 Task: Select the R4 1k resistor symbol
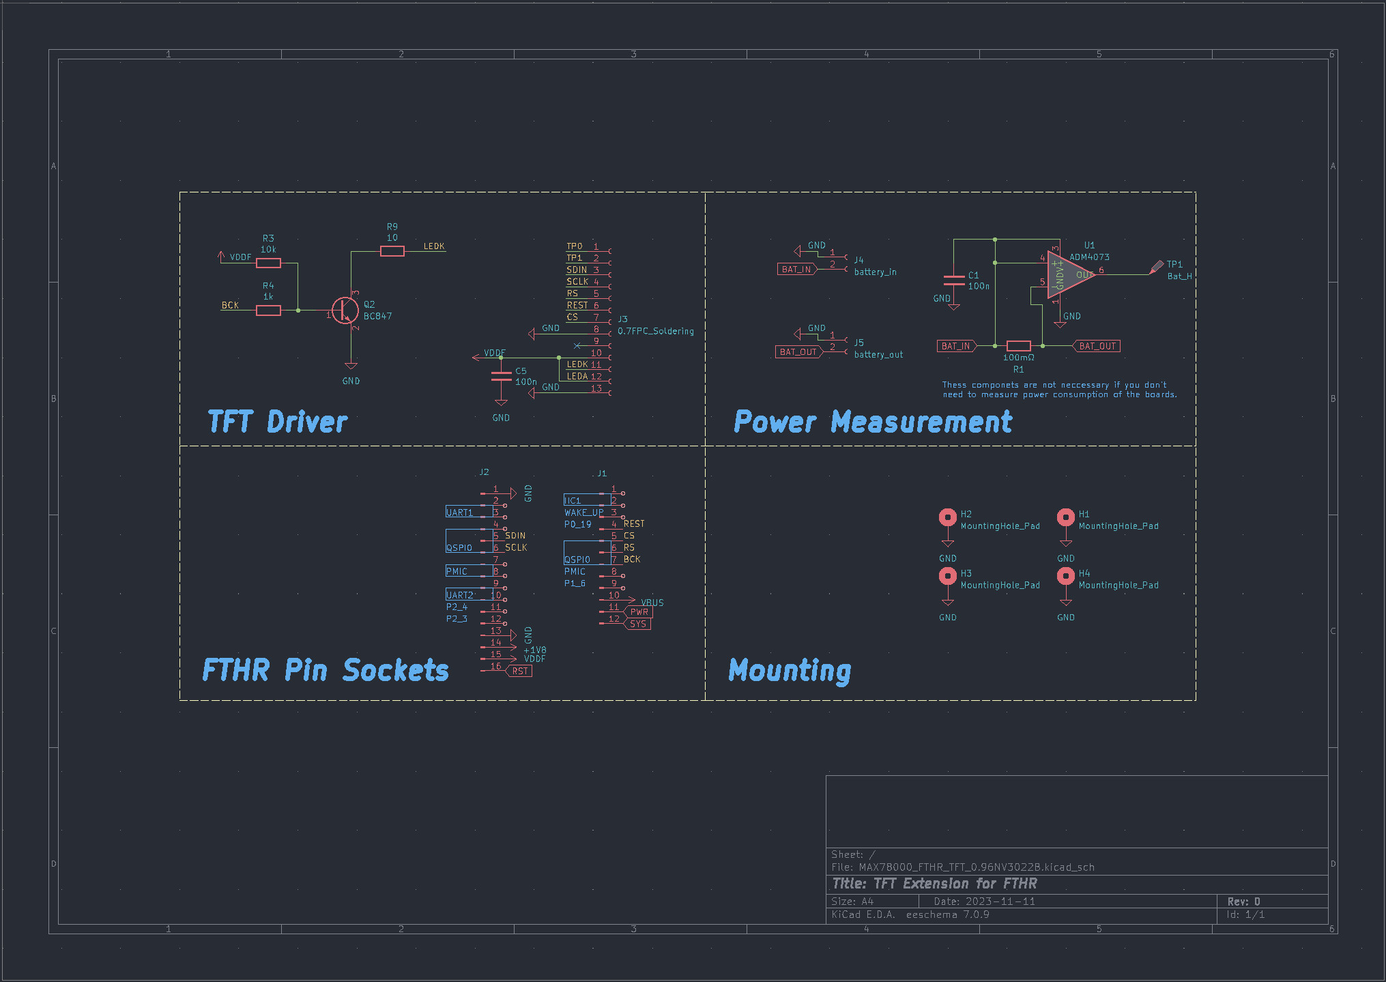point(268,311)
